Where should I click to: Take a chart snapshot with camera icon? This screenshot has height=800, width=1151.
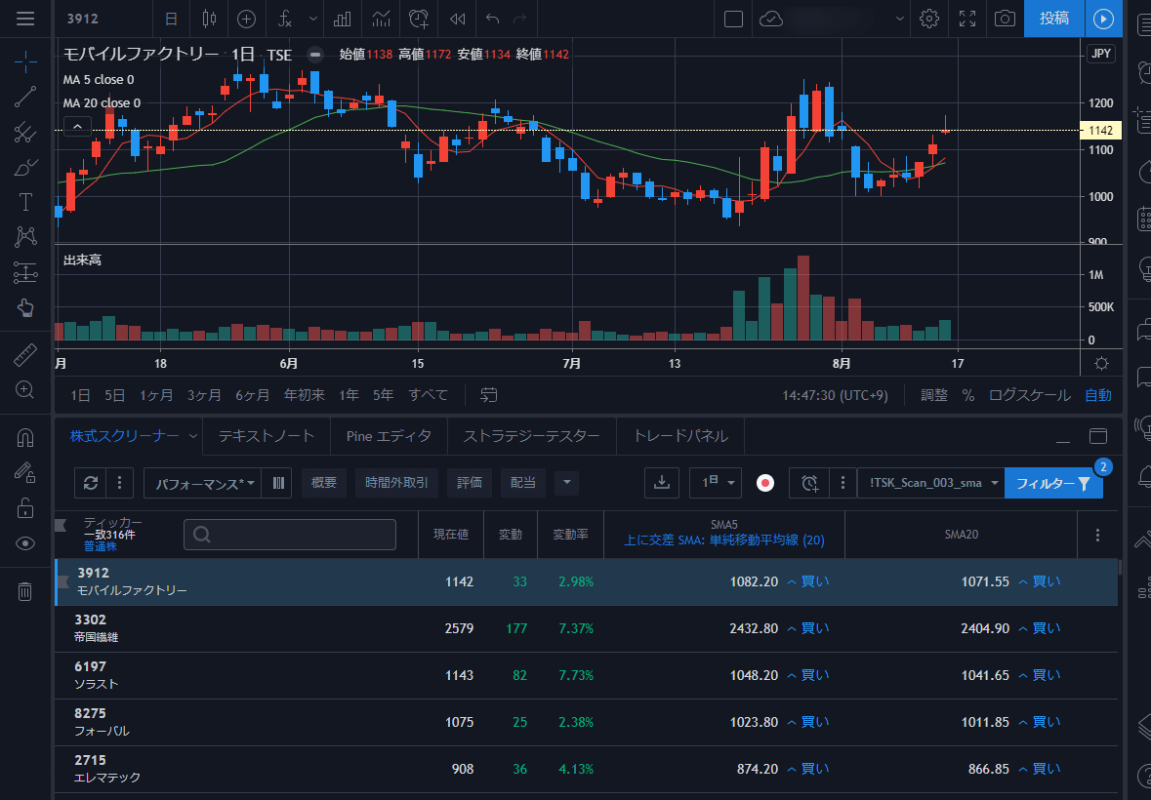pos(1005,19)
